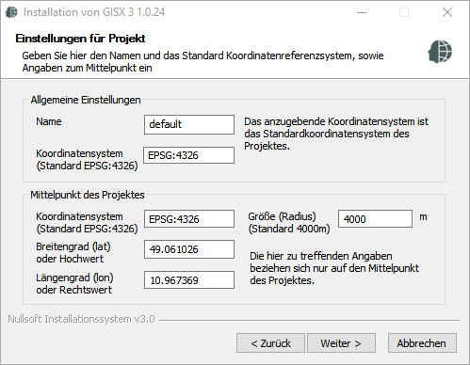Screen dimensions: 470x365
Task: Click the Name label text
Action: [x=49, y=121]
